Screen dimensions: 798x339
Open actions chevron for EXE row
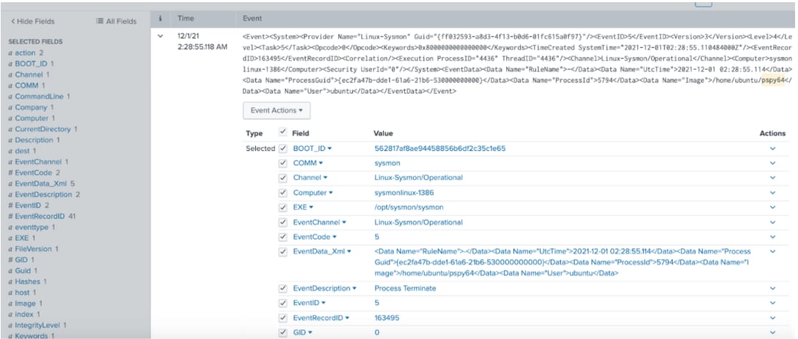773,207
